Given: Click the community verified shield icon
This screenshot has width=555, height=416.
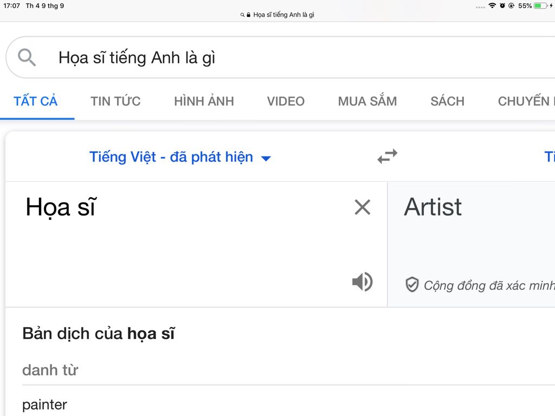Looking at the screenshot, I should pos(412,284).
